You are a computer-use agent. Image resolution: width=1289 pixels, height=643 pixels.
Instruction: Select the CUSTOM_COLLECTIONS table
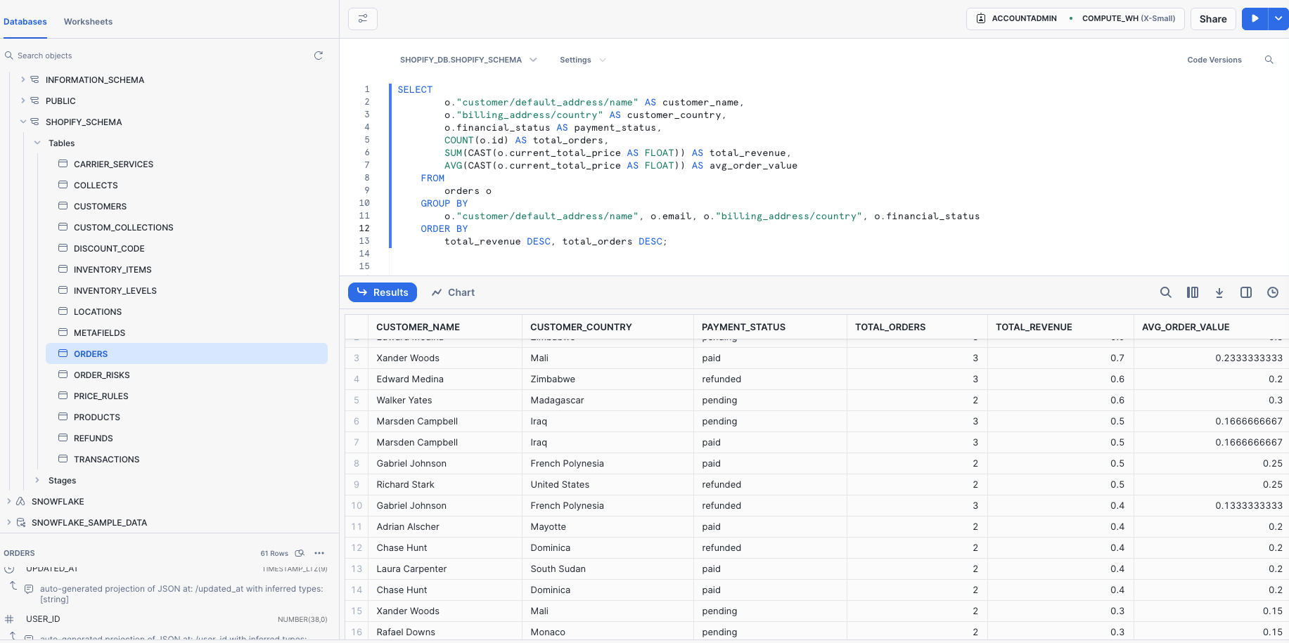coord(124,227)
